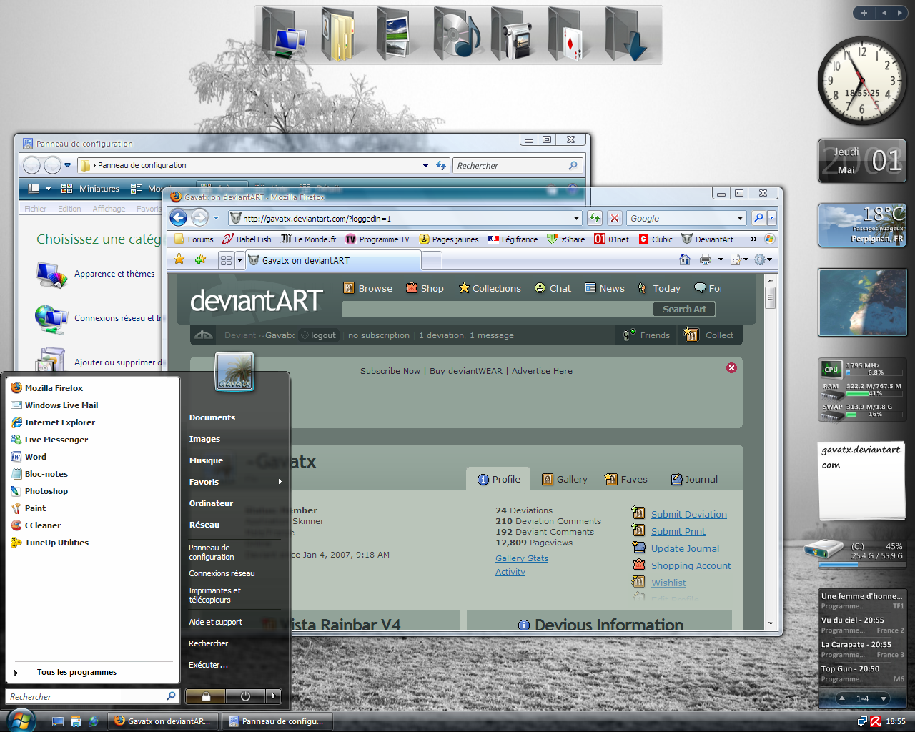Go back in Firefox
The image size is (915, 732).
[179, 218]
